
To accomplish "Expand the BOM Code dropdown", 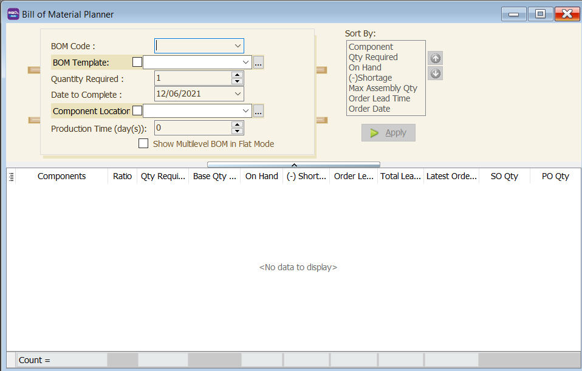I will [237, 46].
